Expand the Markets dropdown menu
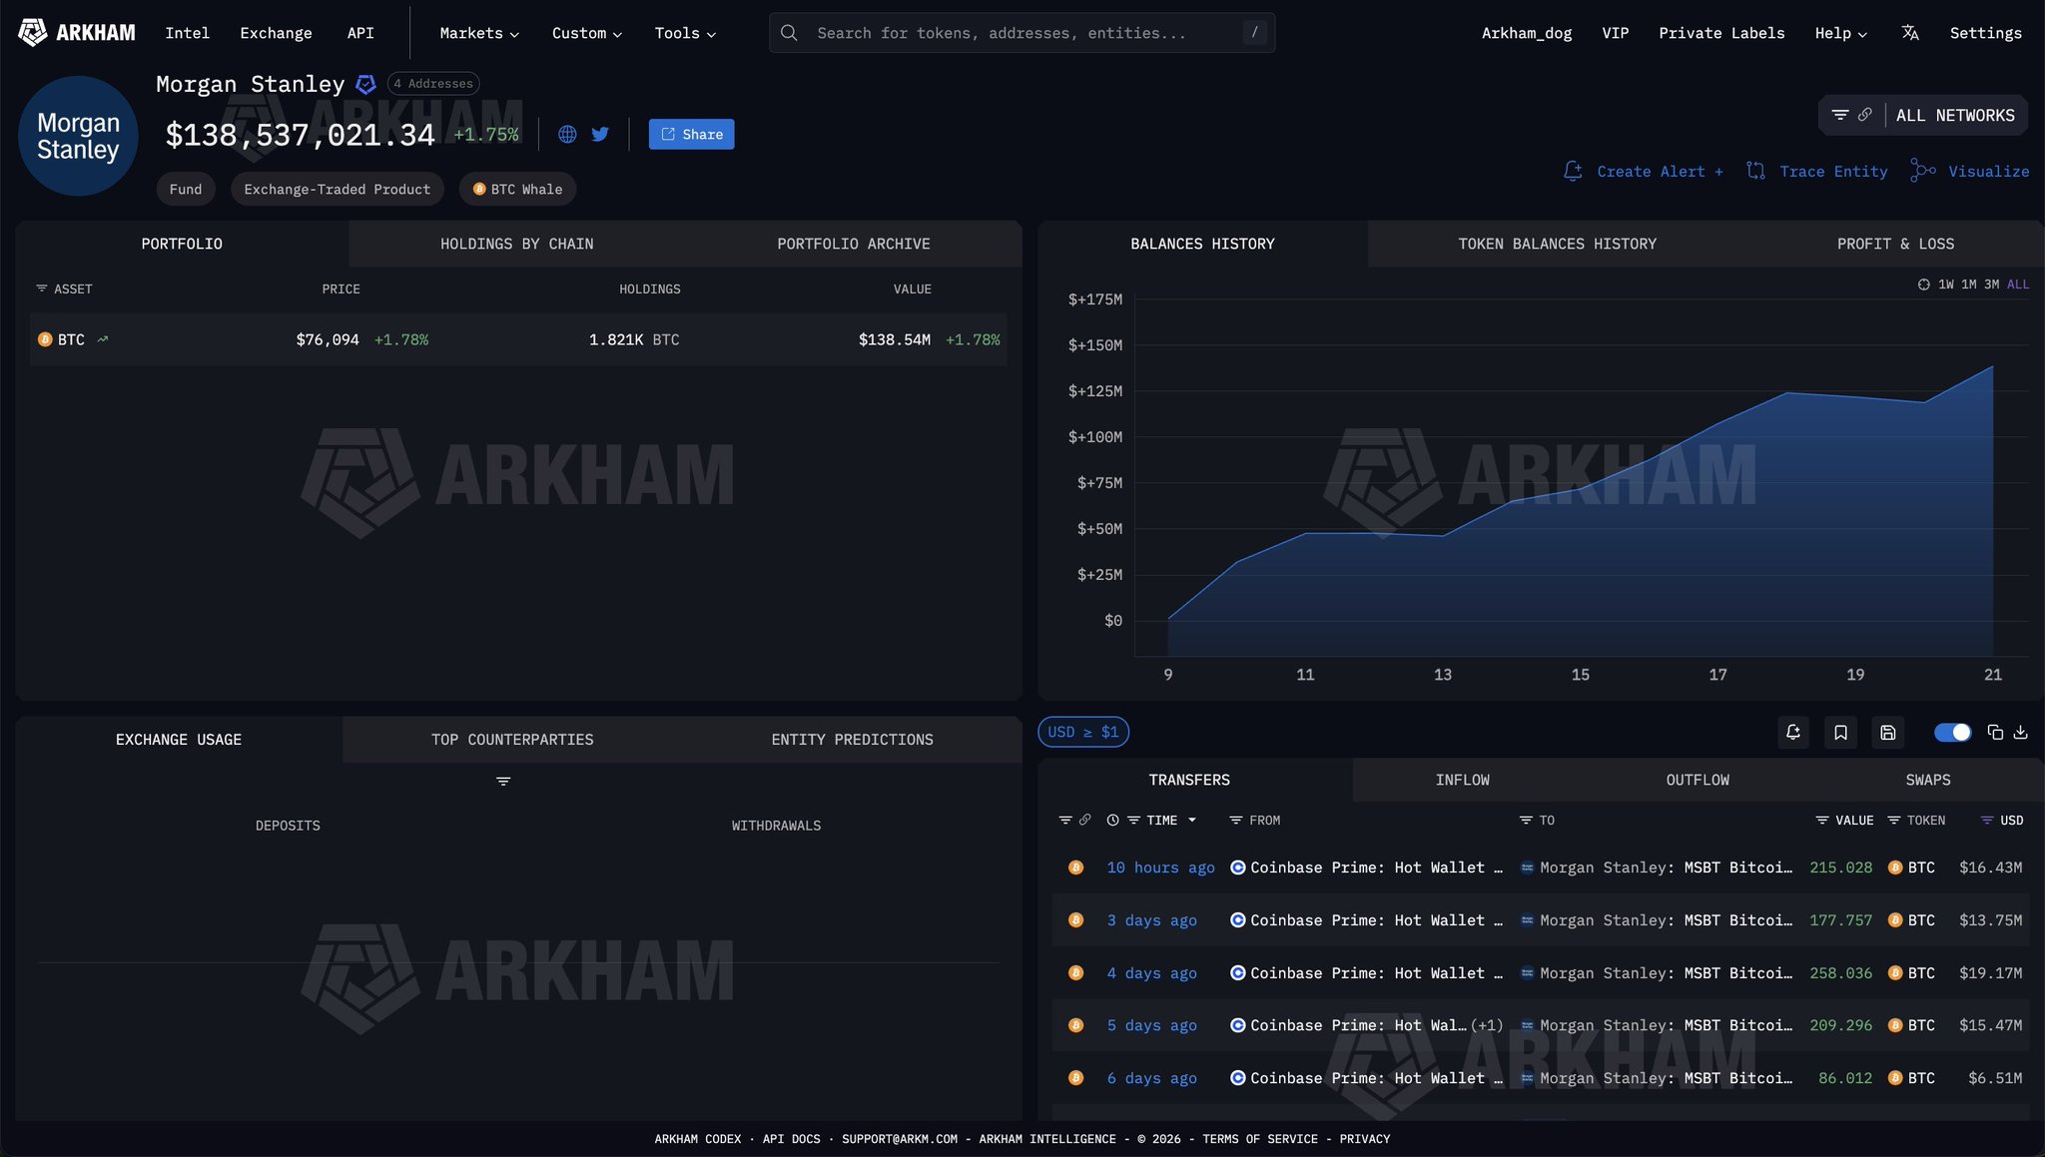 479,33
